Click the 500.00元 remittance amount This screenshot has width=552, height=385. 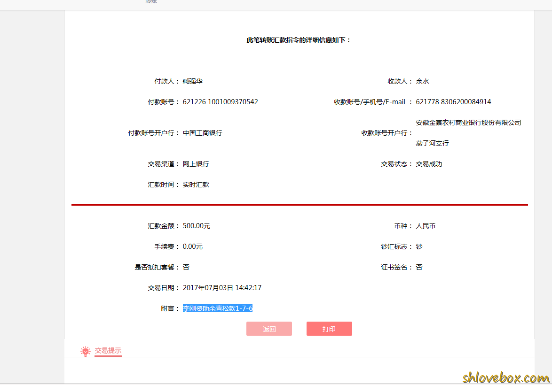point(197,226)
